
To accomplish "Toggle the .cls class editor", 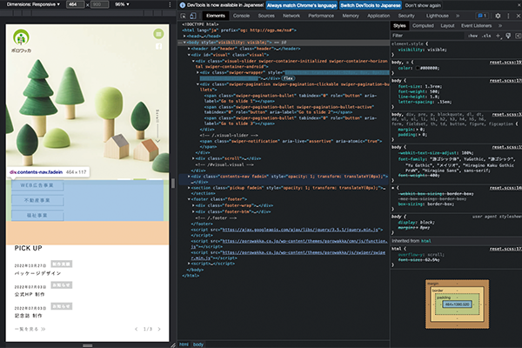I will point(488,36).
